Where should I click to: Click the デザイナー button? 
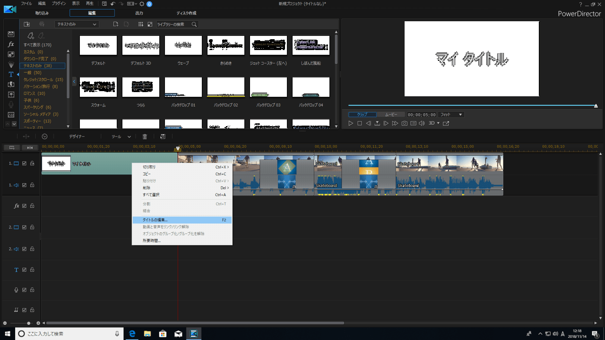(x=77, y=136)
